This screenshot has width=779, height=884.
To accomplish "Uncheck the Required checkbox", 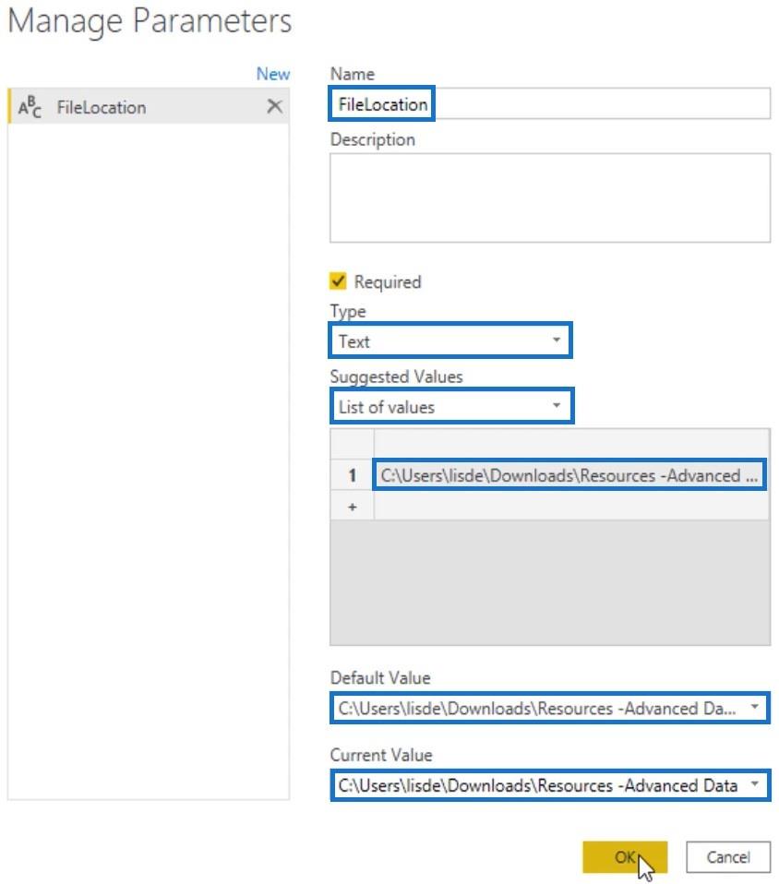I will click(x=339, y=282).
